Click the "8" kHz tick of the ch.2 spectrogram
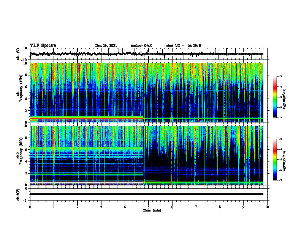 [26, 138]
